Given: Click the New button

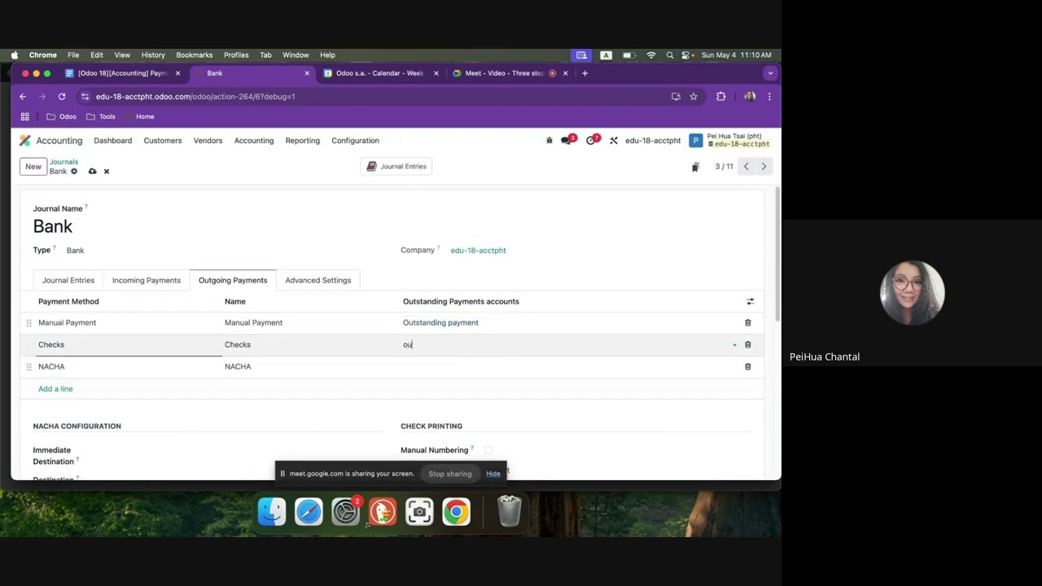Looking at the screenshot, I should tap(33, 167).
